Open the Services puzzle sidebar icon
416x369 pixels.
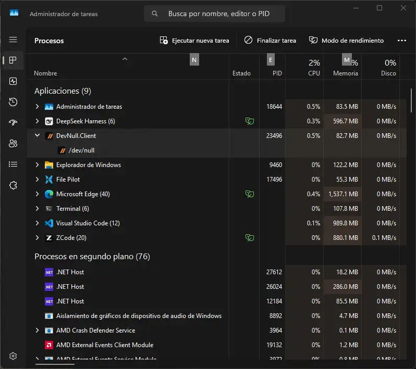[x=13, y=185]
